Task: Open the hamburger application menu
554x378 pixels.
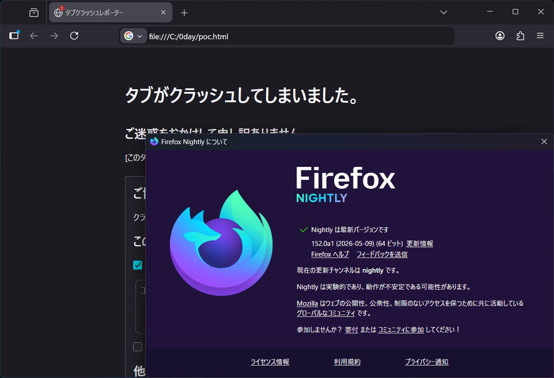Action: click(x=540, y=36)
